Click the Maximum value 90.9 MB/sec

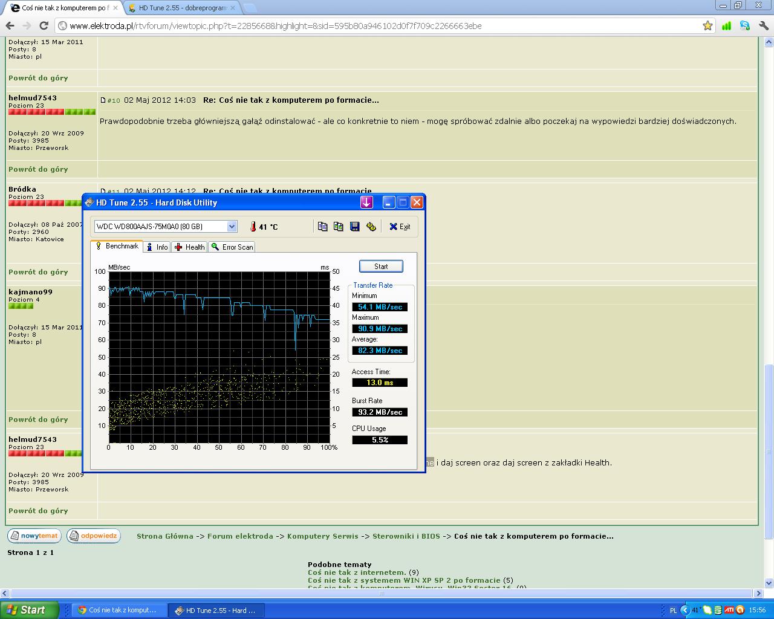380,329
